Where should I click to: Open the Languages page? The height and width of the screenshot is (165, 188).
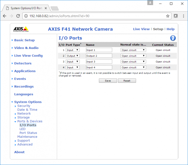tap(24, 94)
